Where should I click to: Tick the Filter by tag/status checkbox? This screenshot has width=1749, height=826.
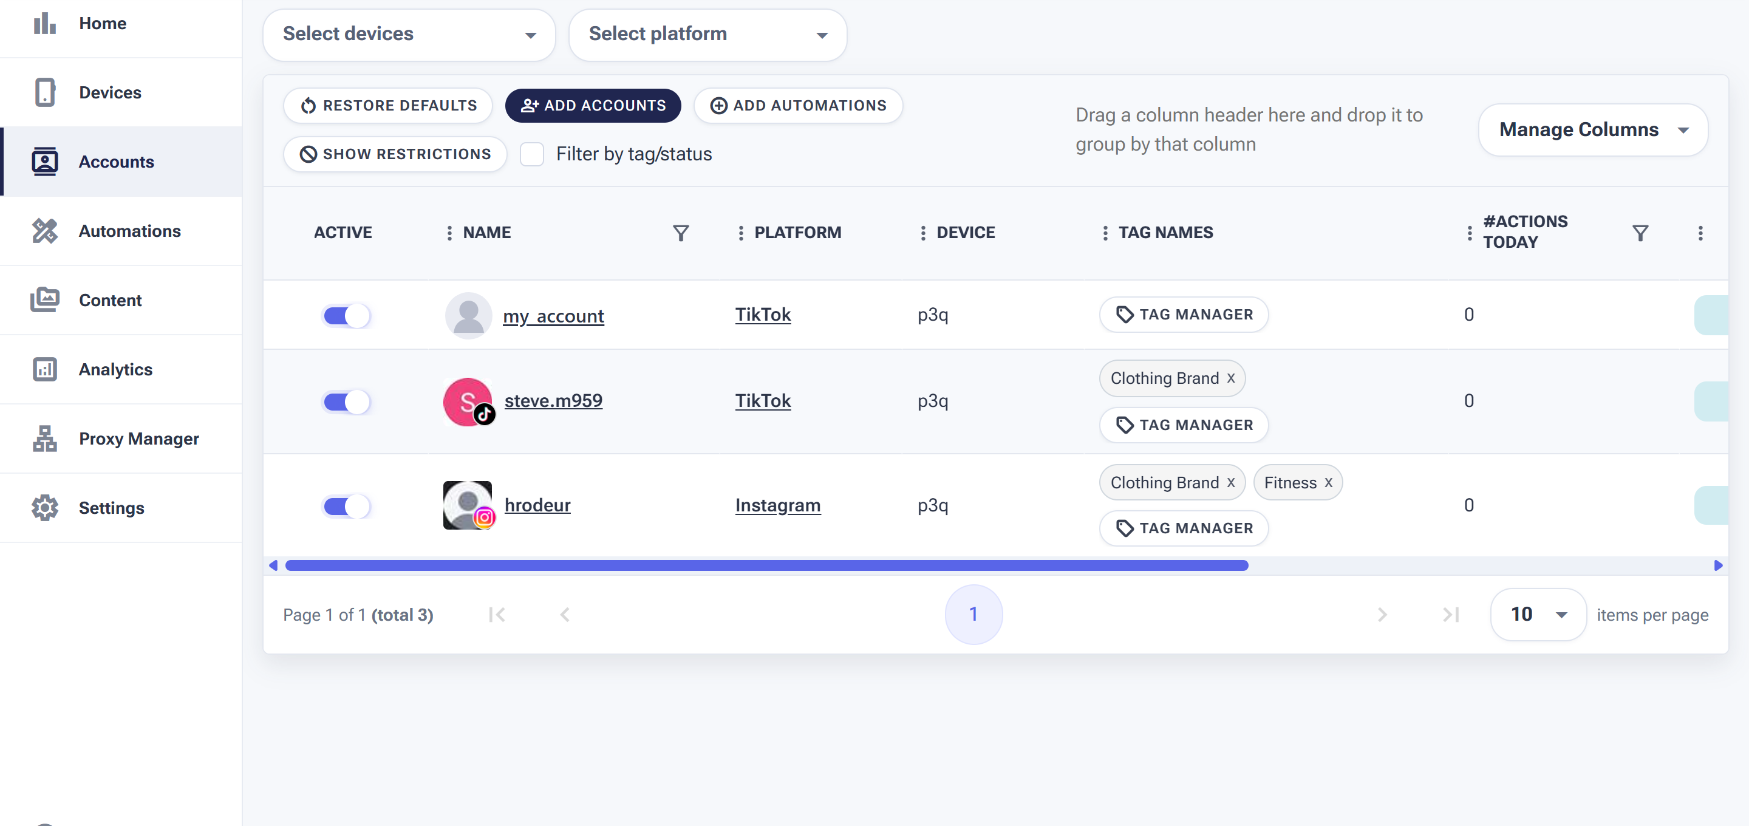[531, 154]
